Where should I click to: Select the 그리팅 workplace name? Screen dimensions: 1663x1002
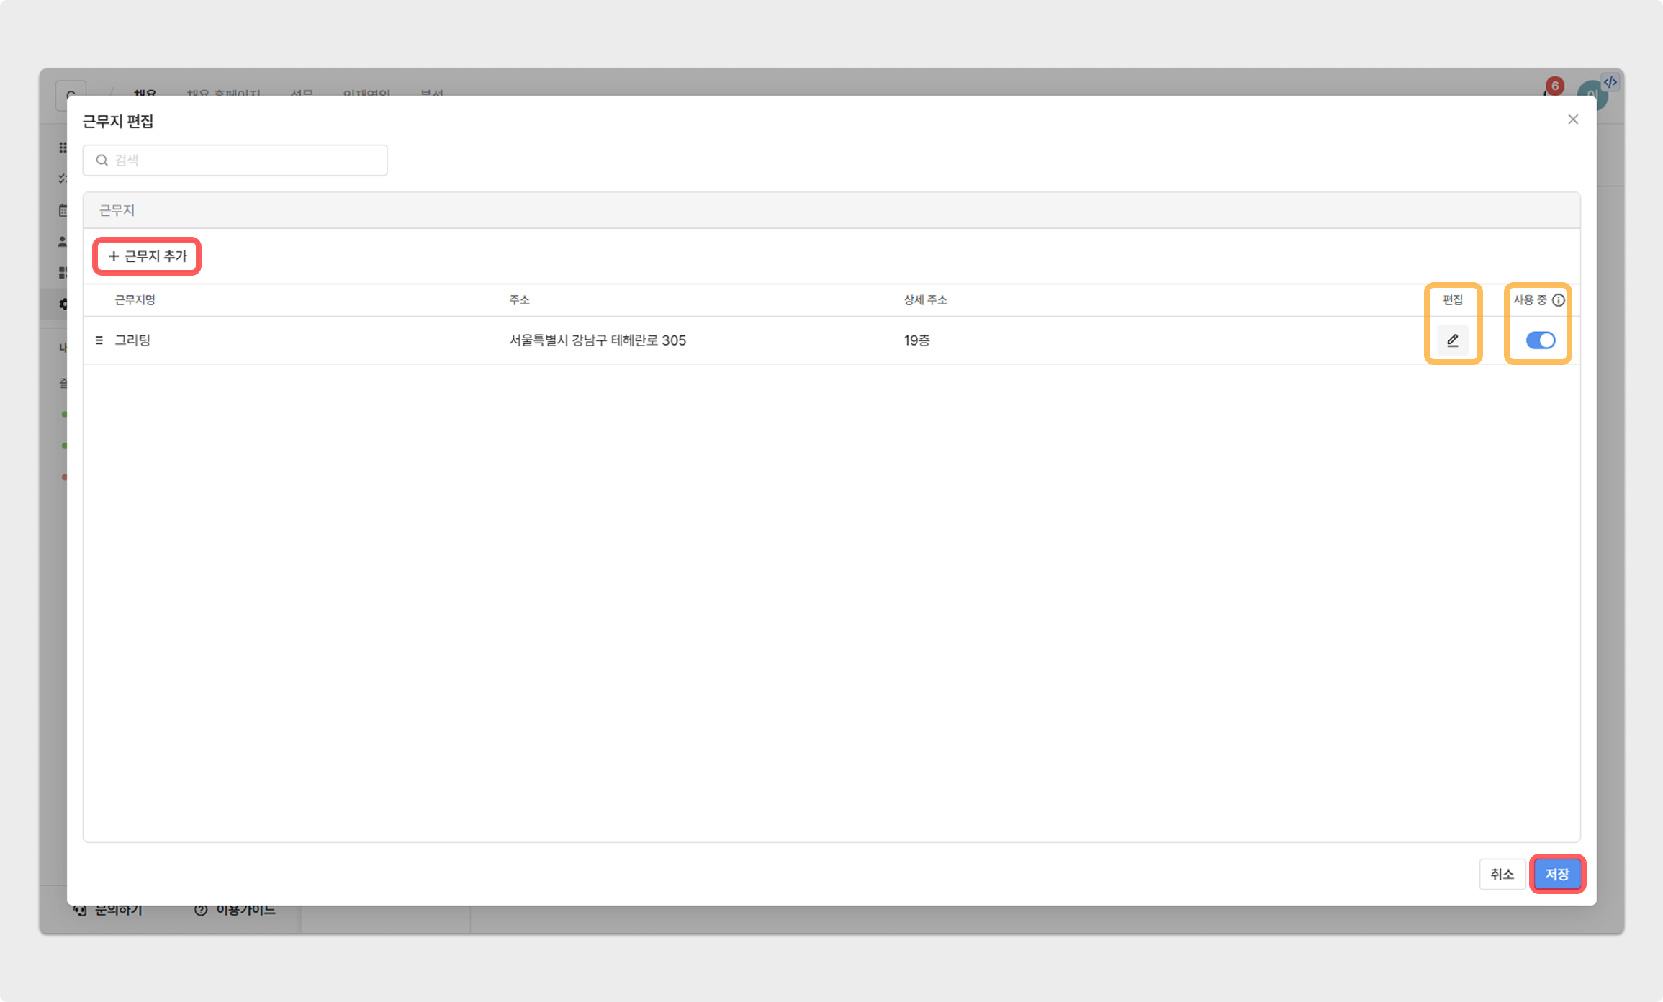[x=132, y=340]
